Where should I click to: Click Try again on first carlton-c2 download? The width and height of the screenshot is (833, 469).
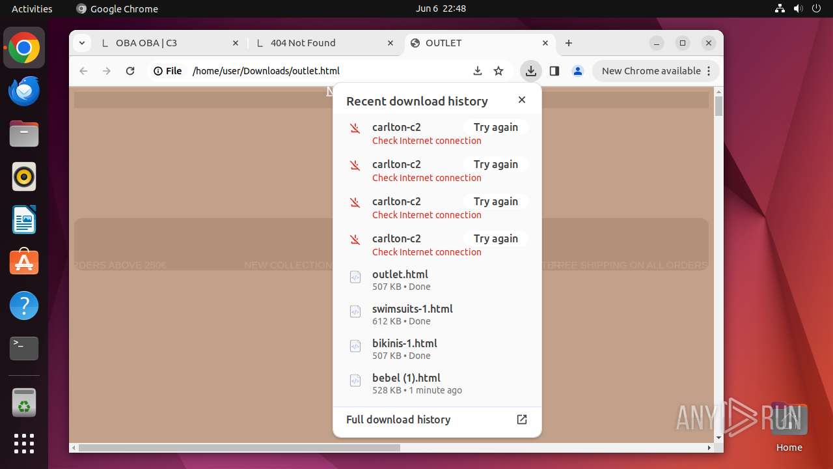tap(496, 127)
